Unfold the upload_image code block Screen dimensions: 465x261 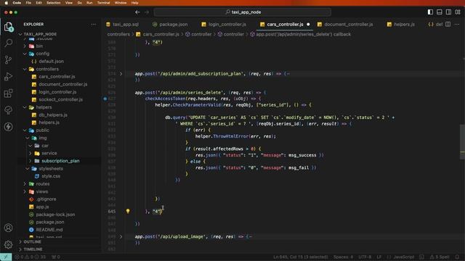click(121, 236)
